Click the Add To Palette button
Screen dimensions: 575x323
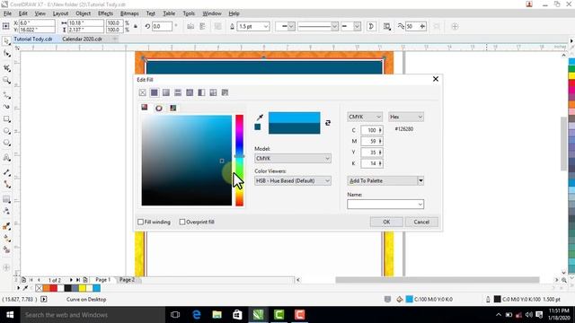point(382,181)
